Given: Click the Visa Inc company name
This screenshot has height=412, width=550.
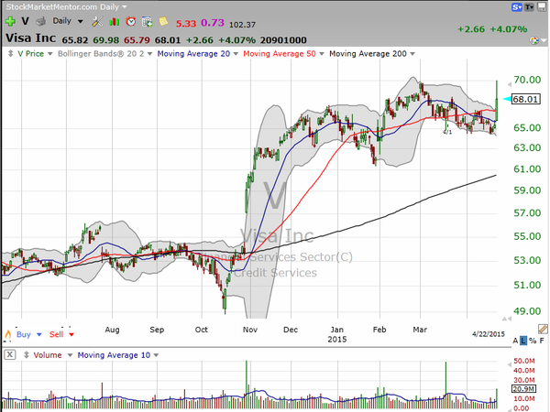Looking at the screenshot, I should pos(30,38).
